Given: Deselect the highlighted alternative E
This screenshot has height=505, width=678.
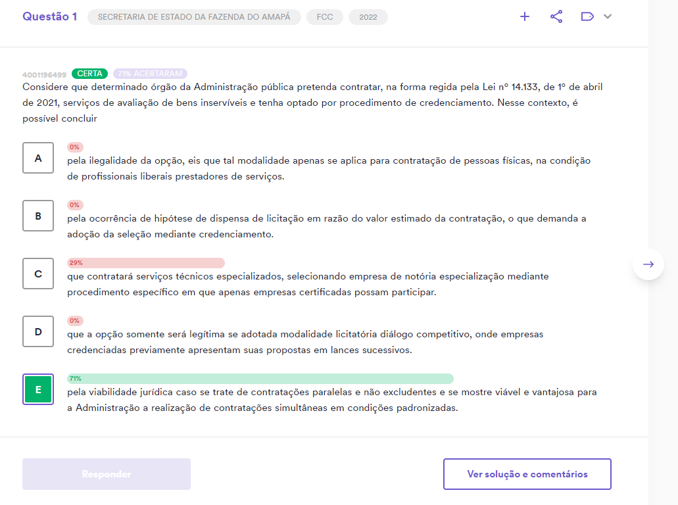Looking at the screenshot, I should point(37,389).
